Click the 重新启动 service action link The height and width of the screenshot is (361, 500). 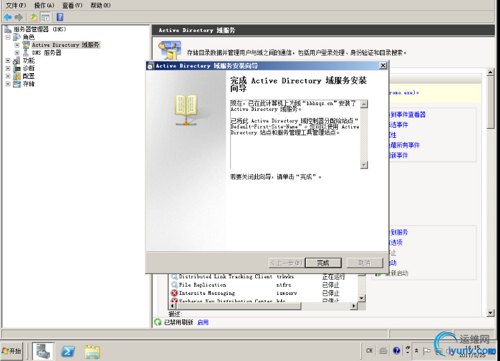pyautogui.click(x=396, y=273)
